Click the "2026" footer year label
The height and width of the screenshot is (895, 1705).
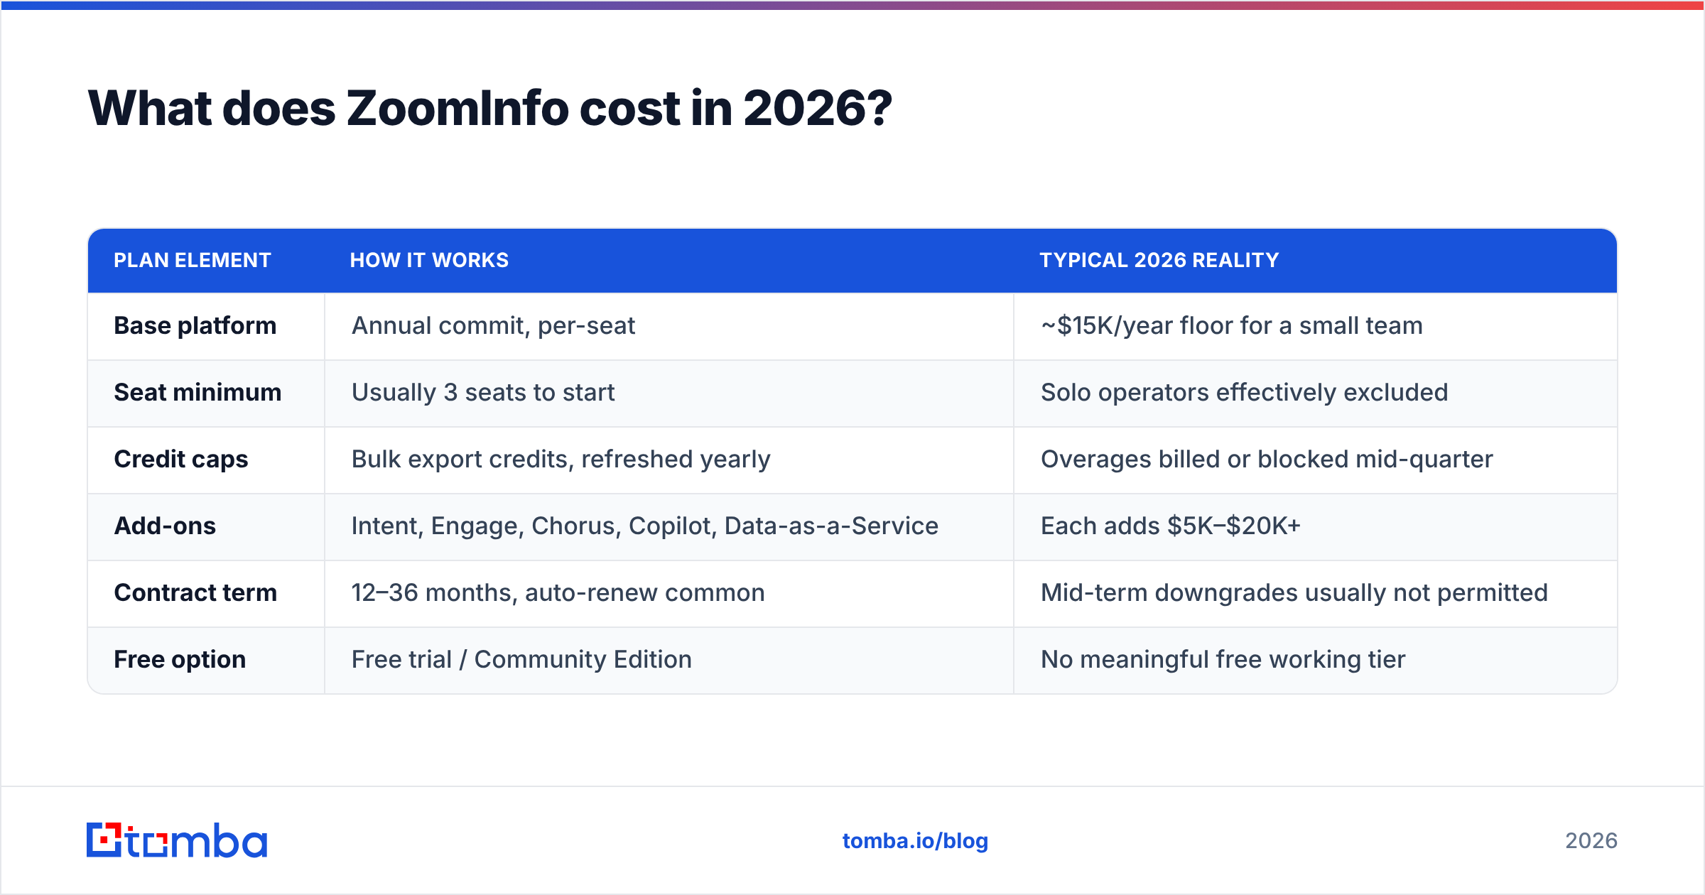coord(1591,841)
